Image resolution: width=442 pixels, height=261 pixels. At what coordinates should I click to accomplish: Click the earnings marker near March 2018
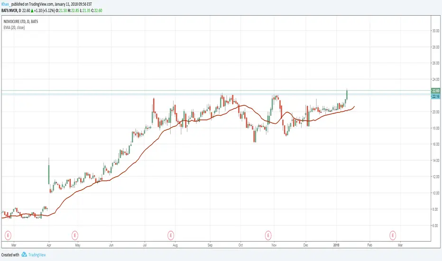(x=393, y=235)
